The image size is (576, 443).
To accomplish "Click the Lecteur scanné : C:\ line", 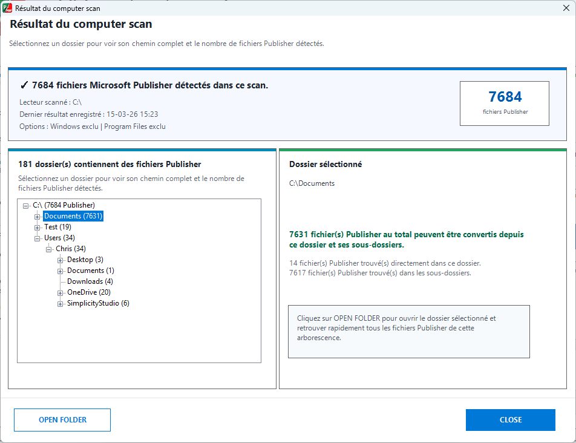I will [51, 102].
